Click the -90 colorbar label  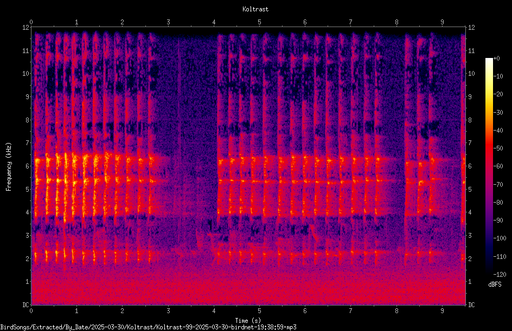498,220
